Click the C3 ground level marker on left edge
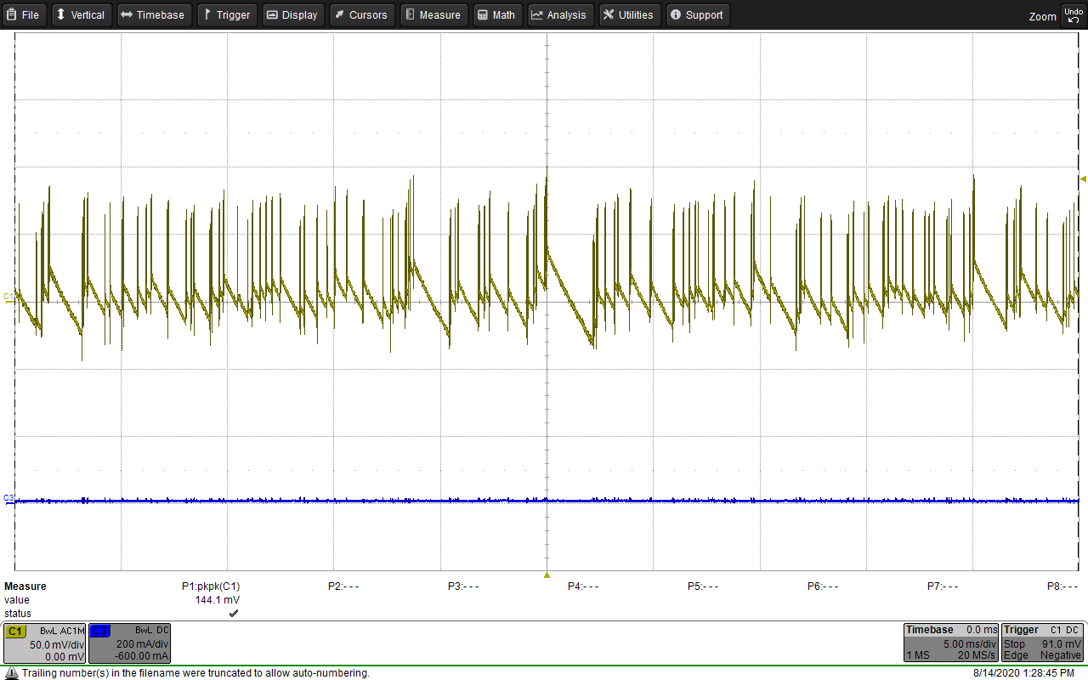 click(8, 498)
